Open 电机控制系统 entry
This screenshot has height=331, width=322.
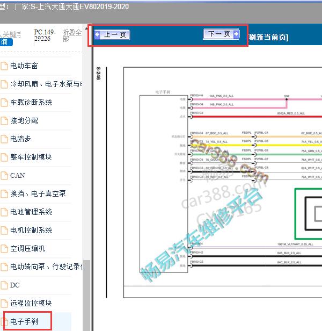pos(31,230)
